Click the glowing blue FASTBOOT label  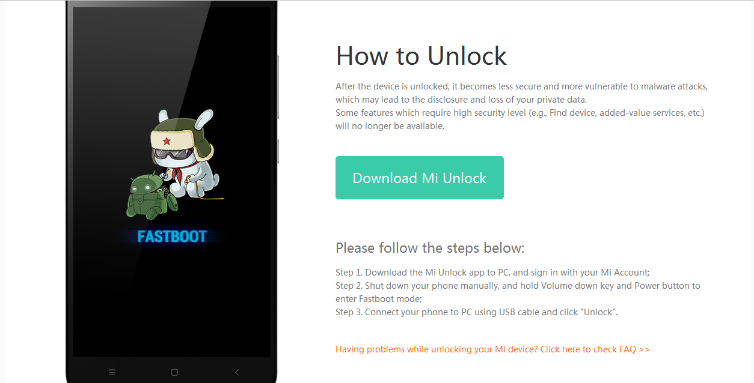[x=172, y=237]
